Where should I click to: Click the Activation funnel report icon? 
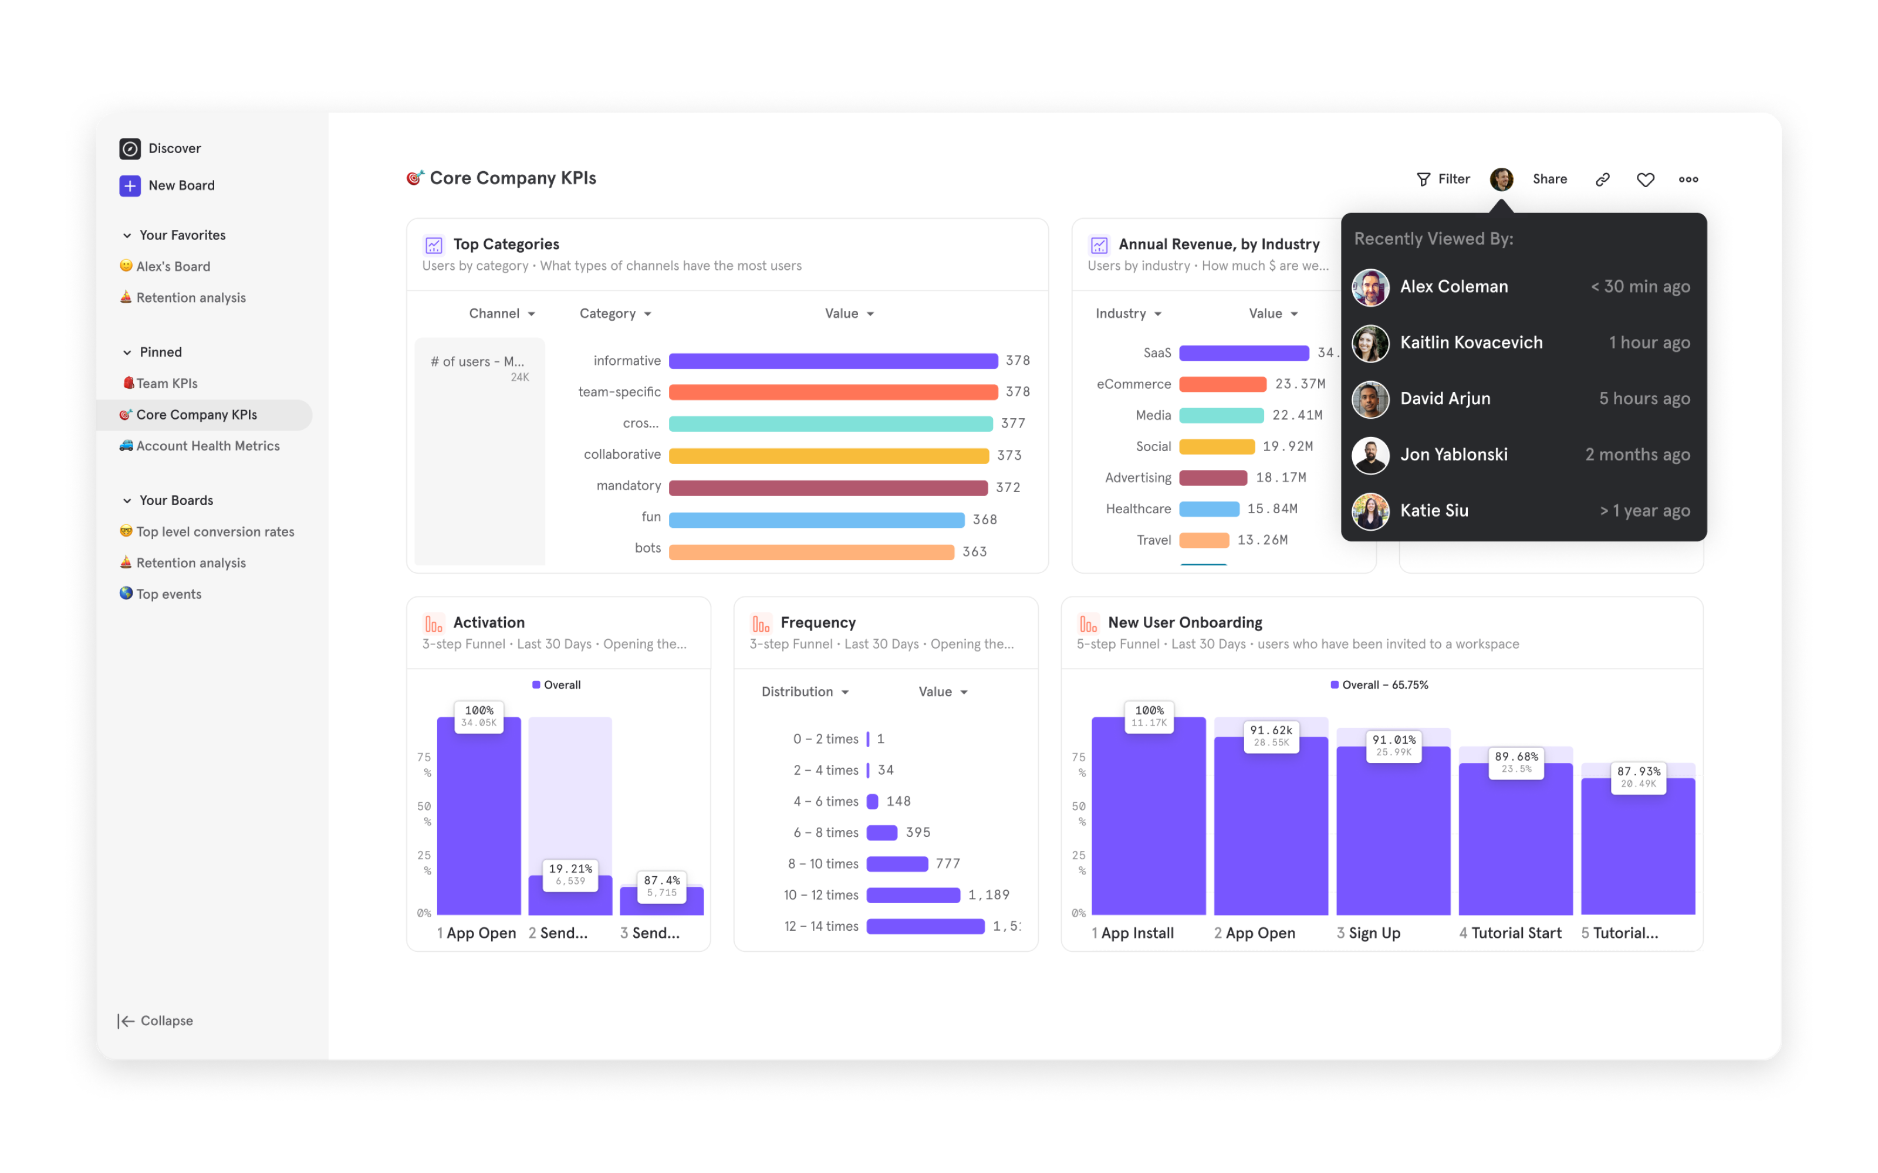click(434, 623)
